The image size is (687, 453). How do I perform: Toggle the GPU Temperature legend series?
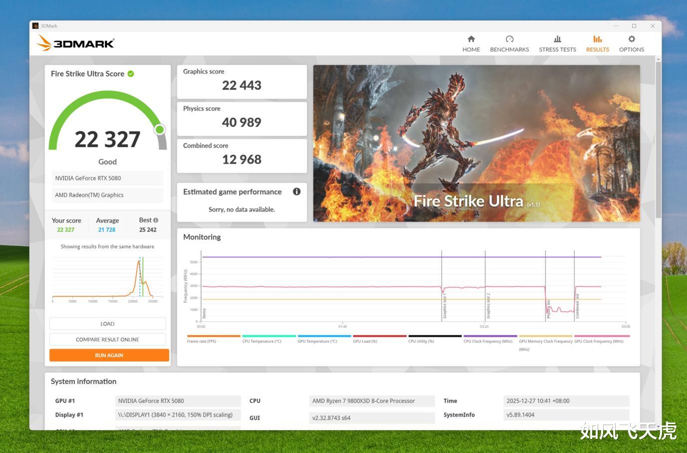[324, 339]
